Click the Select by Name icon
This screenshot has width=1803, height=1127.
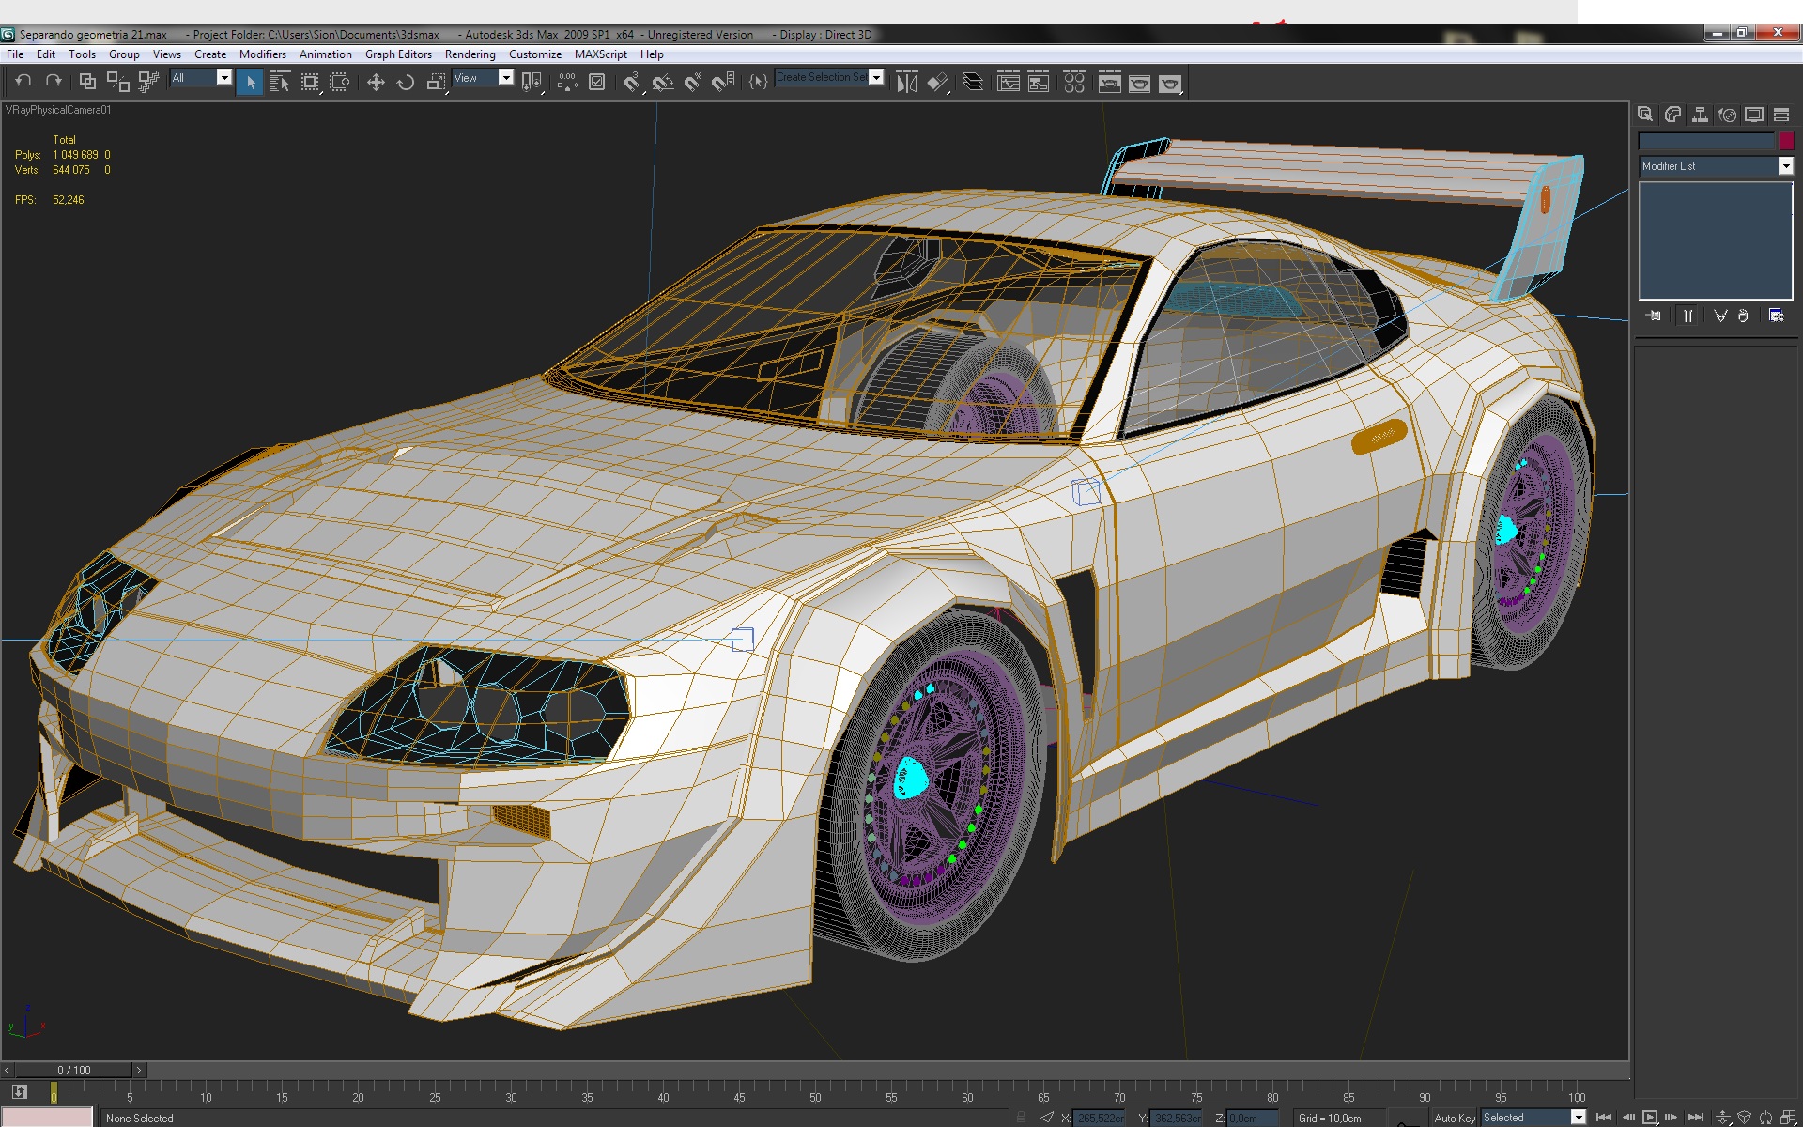(x=280, y=83)
